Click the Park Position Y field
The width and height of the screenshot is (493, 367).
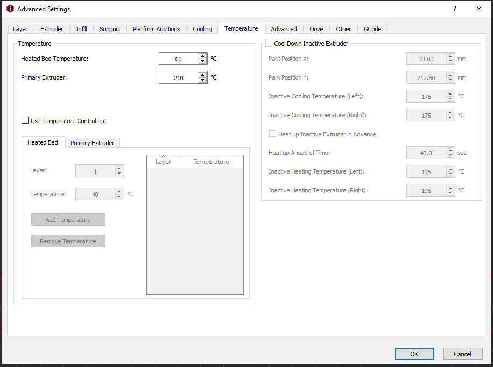426,78
